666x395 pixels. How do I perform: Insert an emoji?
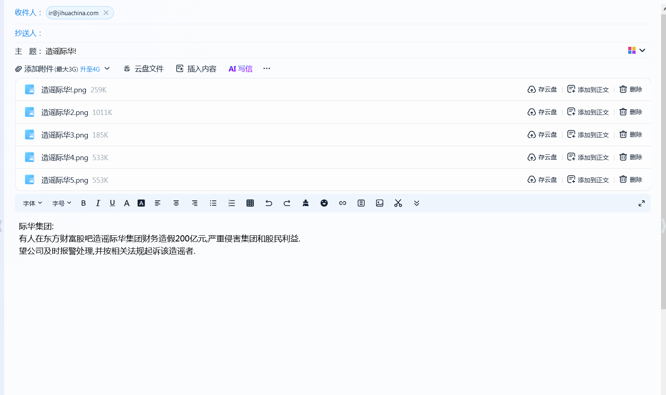point(324,203)
